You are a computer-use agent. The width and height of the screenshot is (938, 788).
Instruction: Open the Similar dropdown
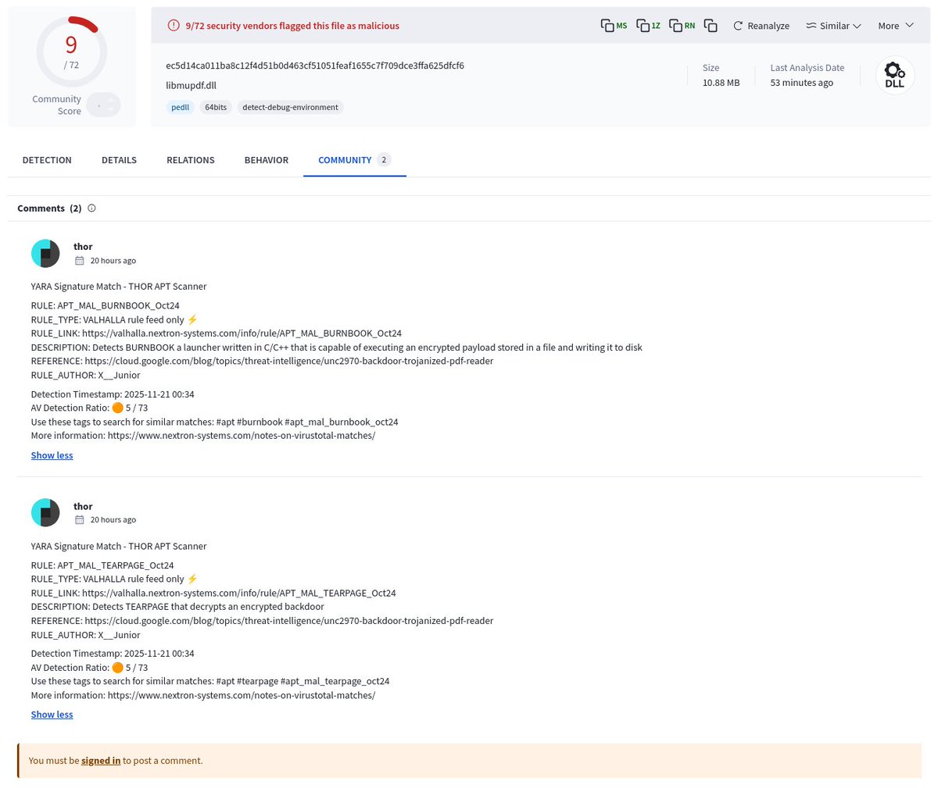coord(833,26)
